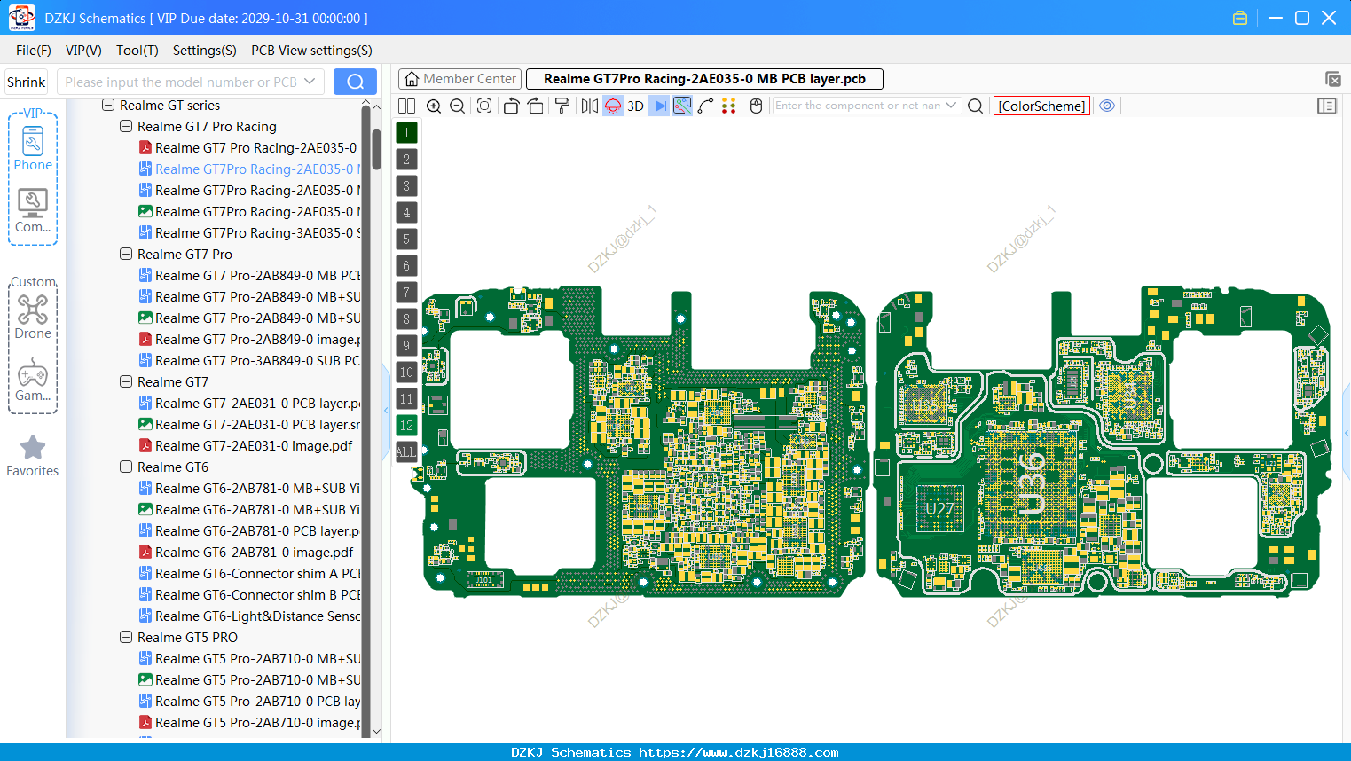Open the briefcase icon in title bar
Viewport: 1351px width, 761px height.
(x=1240, y=18)
